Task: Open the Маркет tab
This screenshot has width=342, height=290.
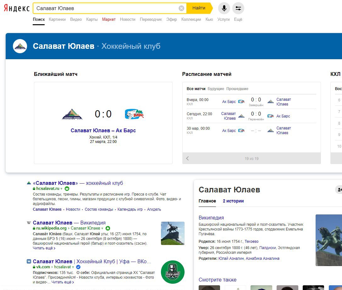Action: pos(109,20)
